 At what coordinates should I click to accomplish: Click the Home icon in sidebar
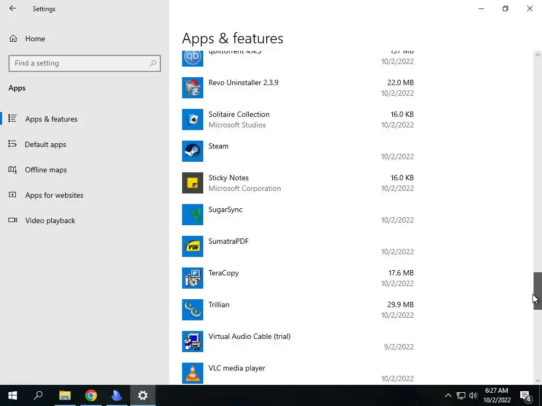[13, 39]
